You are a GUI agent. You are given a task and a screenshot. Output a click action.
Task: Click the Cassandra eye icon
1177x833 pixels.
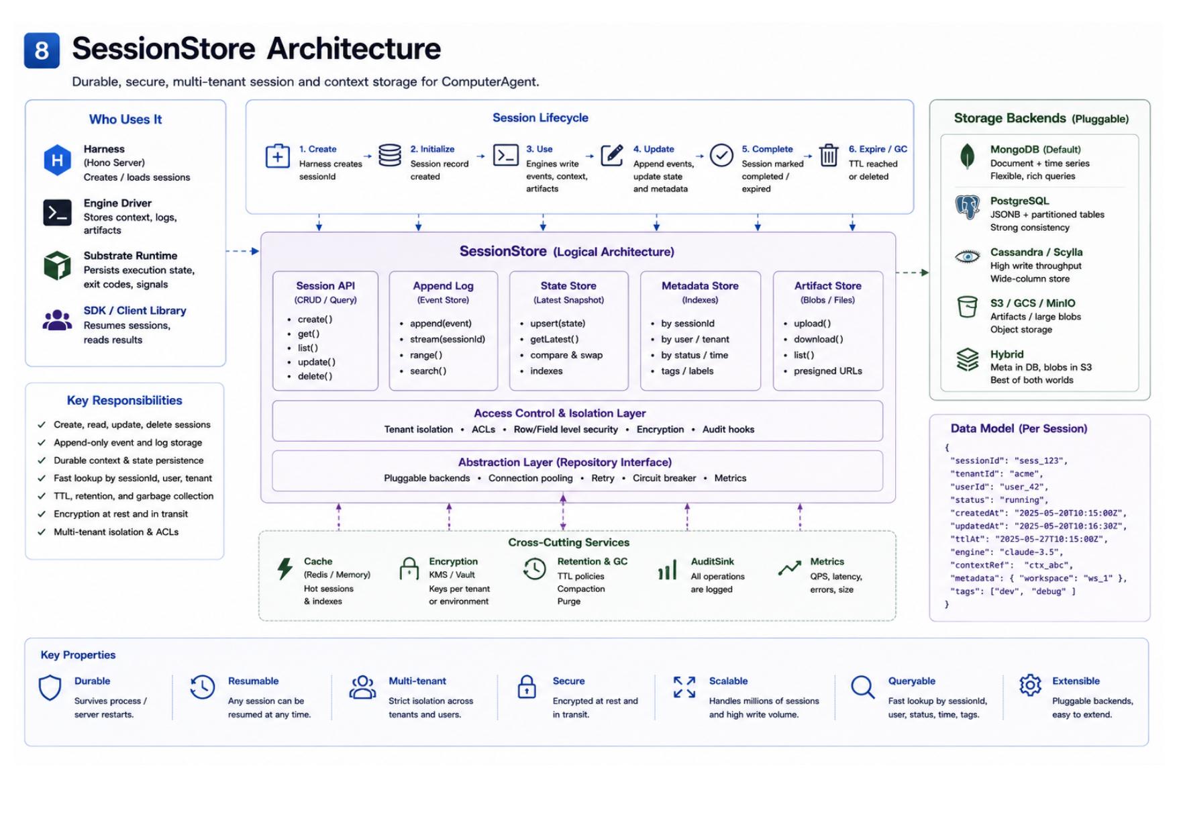(967, 256)
